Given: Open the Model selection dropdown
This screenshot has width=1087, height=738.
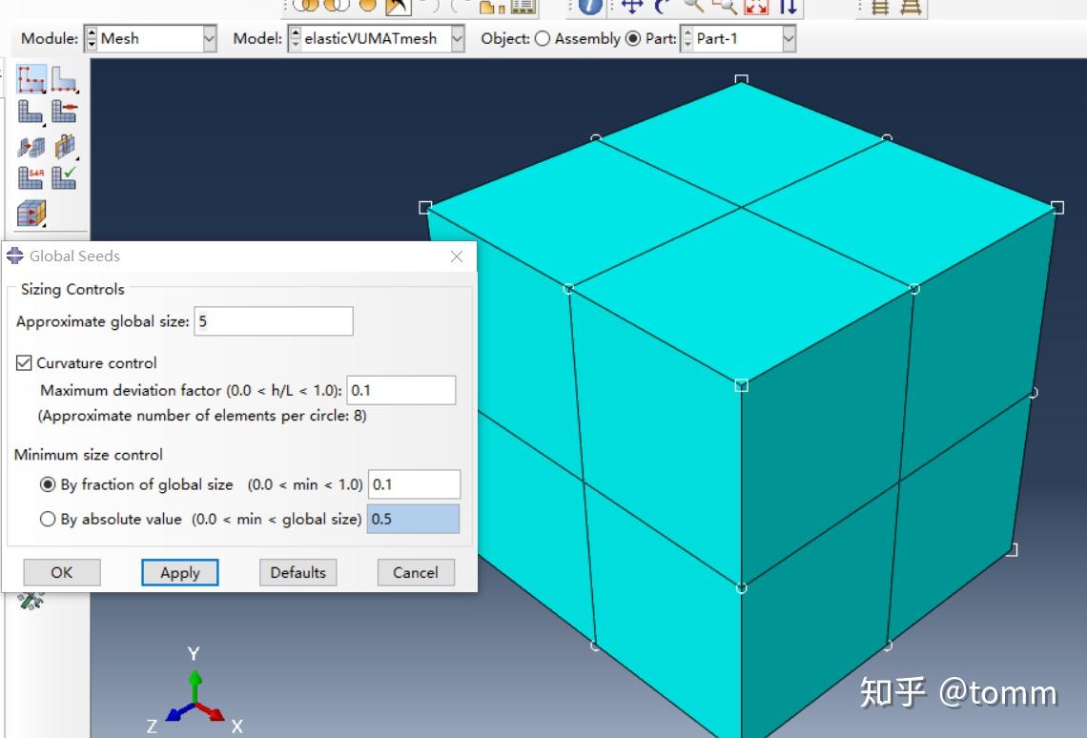Looking at the screenshot, I should pyautogui.click(x=456, y=39).
